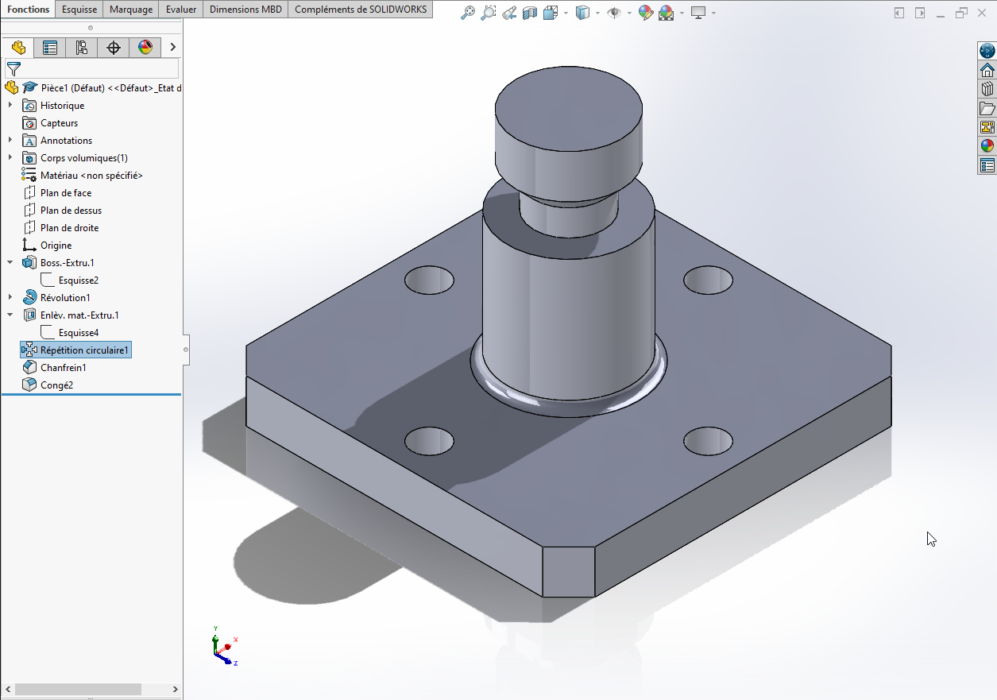Screen dimensions: 997x700
Task: Open the ConfigurationManager tab icon
Action: click(82, 48)
